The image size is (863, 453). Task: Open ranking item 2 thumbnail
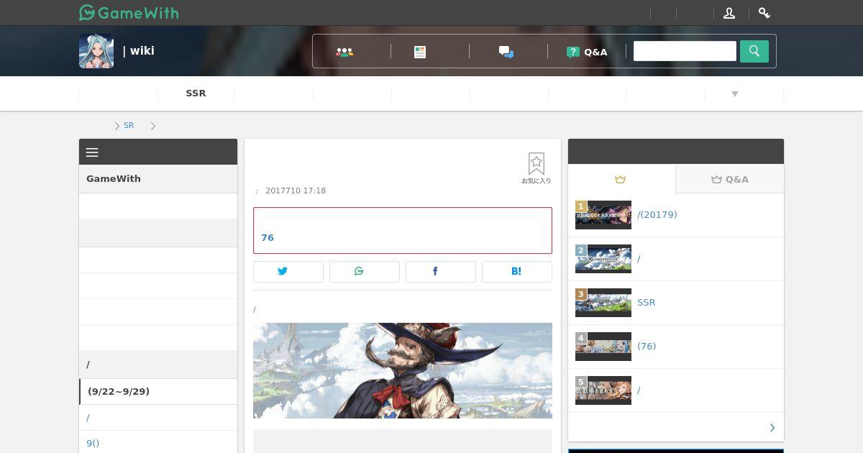[x=603, y=259]
